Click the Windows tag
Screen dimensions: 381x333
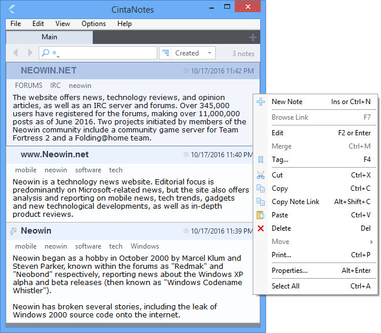point(145,246)
